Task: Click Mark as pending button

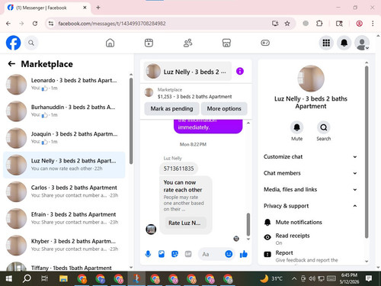Action: tap(171, 108)
